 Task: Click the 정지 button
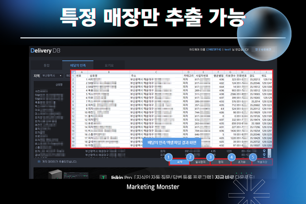pos(221,162)
